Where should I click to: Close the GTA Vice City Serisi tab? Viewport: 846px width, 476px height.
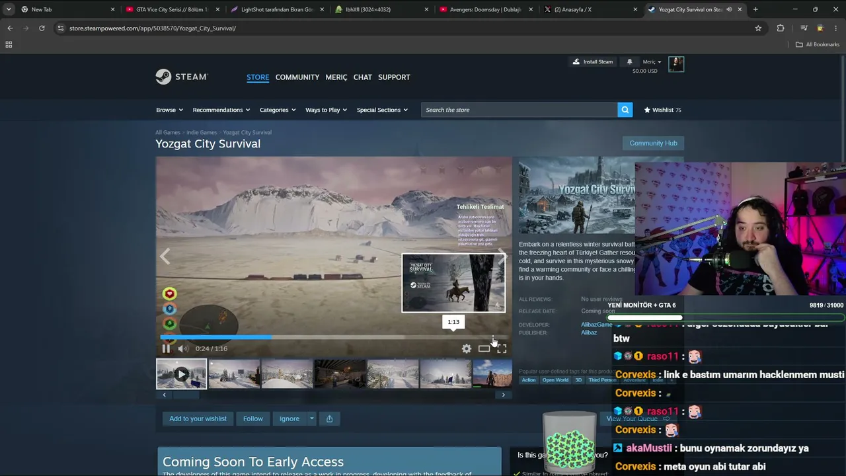pyautogui.click(x=217, y=9)
